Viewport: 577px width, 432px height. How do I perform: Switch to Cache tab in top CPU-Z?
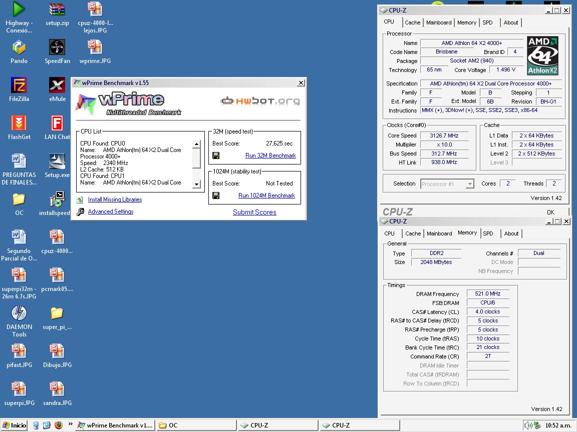click(x=413, y=22)
